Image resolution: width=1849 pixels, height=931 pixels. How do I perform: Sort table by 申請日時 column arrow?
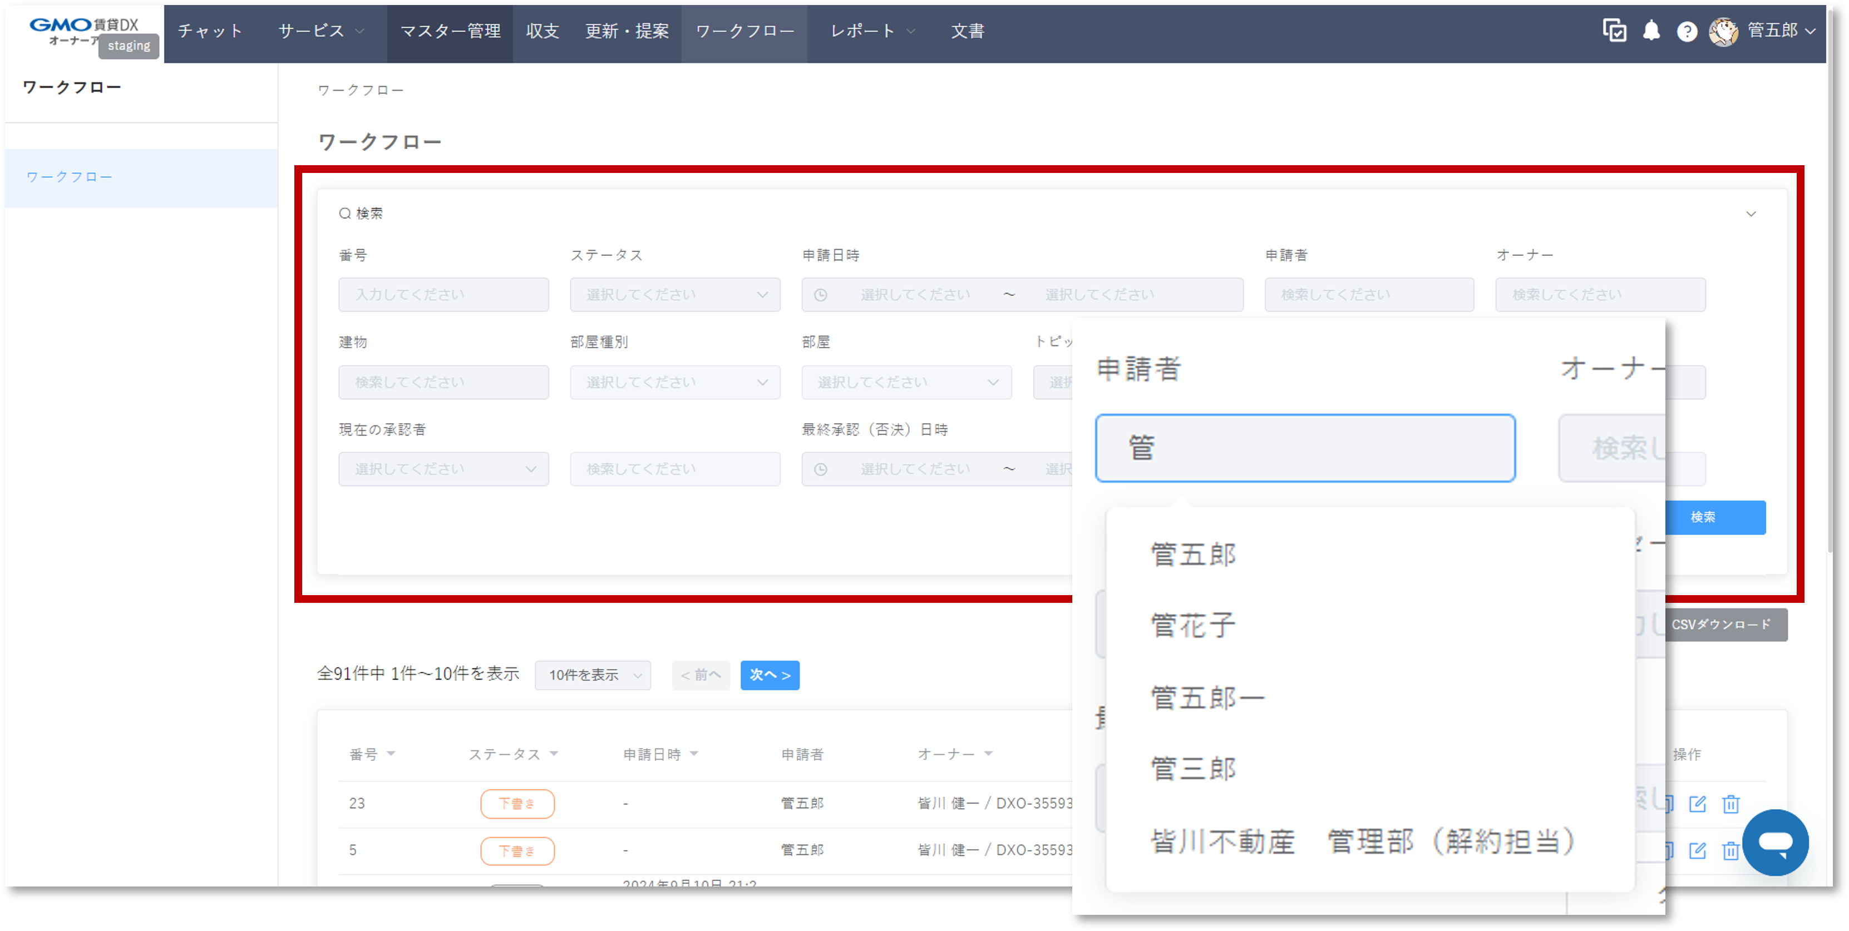[694, 754]
